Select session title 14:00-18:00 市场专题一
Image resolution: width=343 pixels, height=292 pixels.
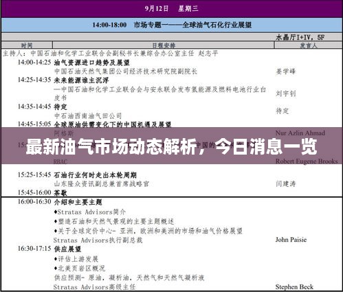172,25
